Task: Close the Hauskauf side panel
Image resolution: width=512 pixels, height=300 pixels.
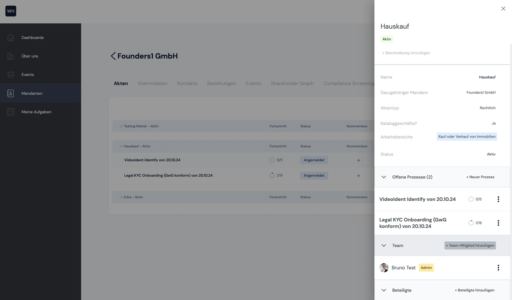Action: coord(503,9)
